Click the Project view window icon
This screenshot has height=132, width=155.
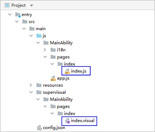click(x=7, y=5)
